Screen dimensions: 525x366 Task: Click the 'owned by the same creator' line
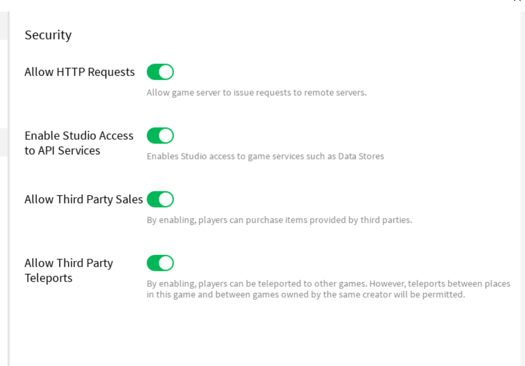pos(306,296)
